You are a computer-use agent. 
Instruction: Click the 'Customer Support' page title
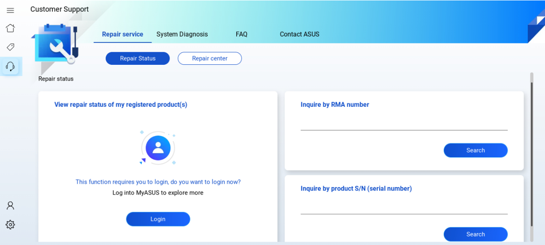tap(60, 9)
